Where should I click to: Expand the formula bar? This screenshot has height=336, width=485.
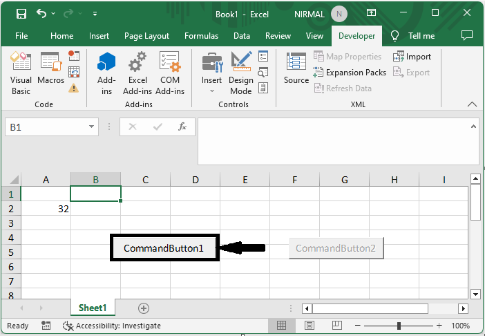click(473, 127)
